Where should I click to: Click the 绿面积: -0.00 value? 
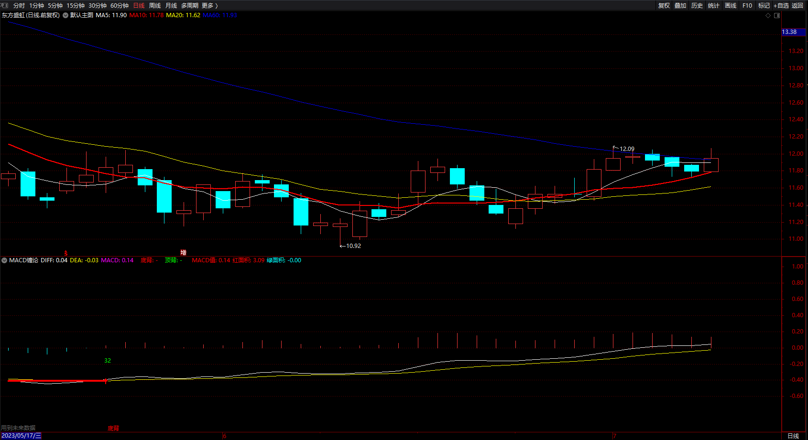tap(284, 260)
